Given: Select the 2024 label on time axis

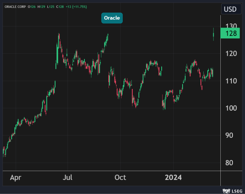Looking at the screenshot, I should (173, 177).
